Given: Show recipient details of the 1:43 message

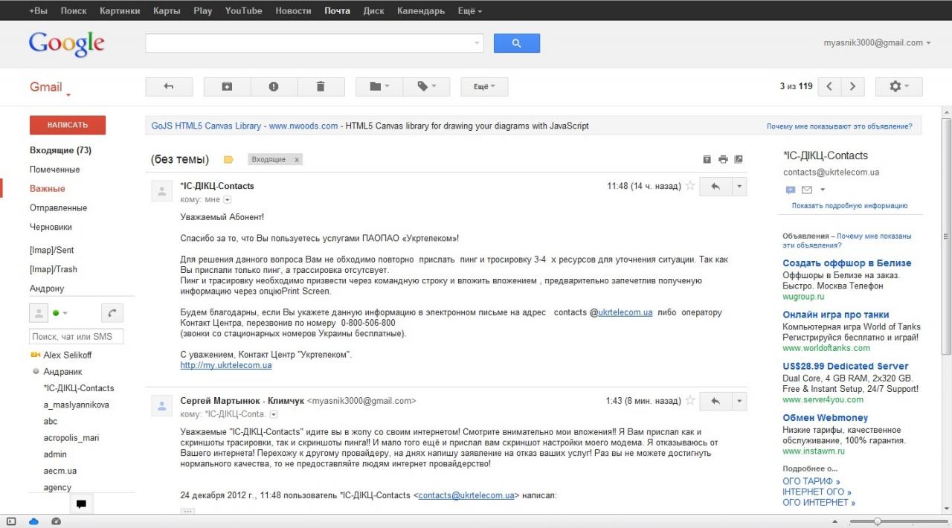Looking at the screenshot, I should coord(274,414).
